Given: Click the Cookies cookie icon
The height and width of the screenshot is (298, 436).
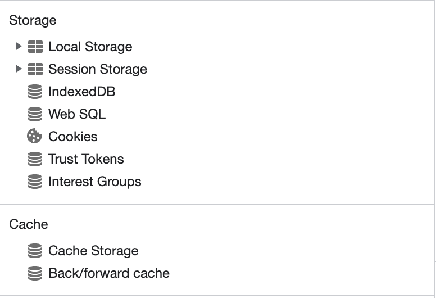Looking at the screenshot, I should click(34, 136).
